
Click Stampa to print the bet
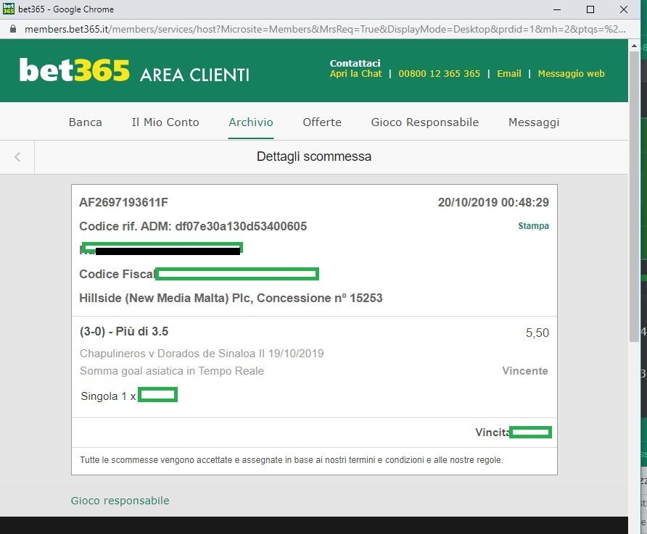coord(534,226)
